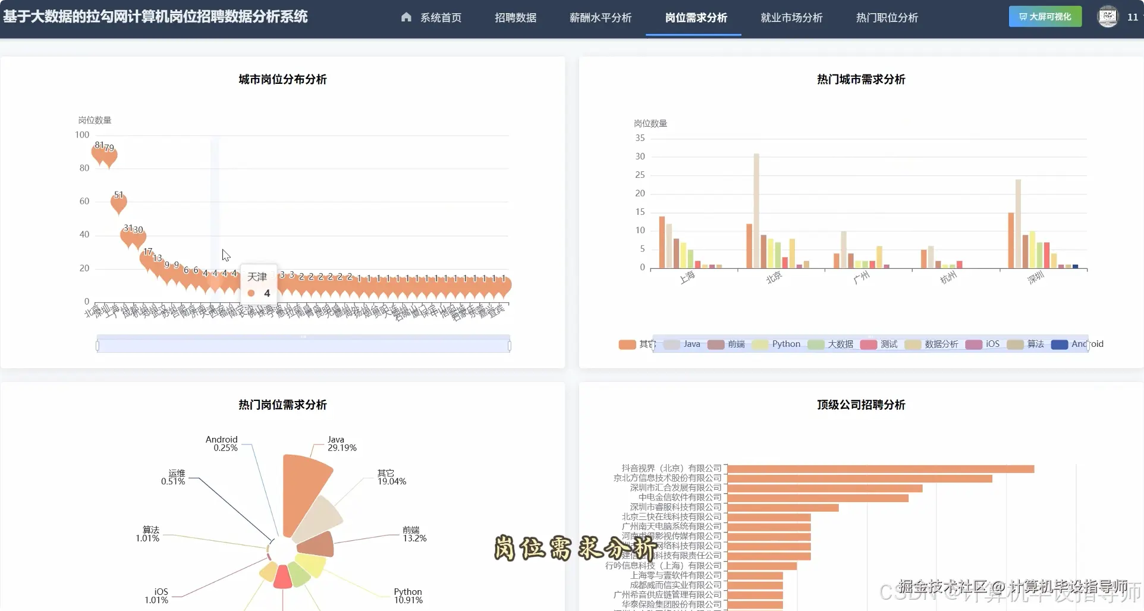Image resolution: width=1144 pixels, height=611 pixels.
Task: Toggle the Java series in the legend
Action: 682,344
